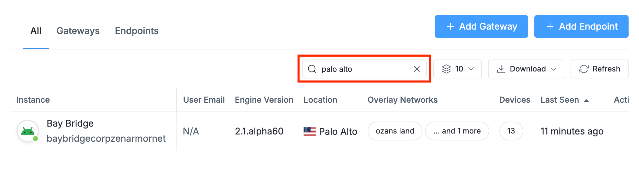This screenshot has width=639, height=188.
Task: Switch to the Gateways tab
Action: tap(78, 31)
